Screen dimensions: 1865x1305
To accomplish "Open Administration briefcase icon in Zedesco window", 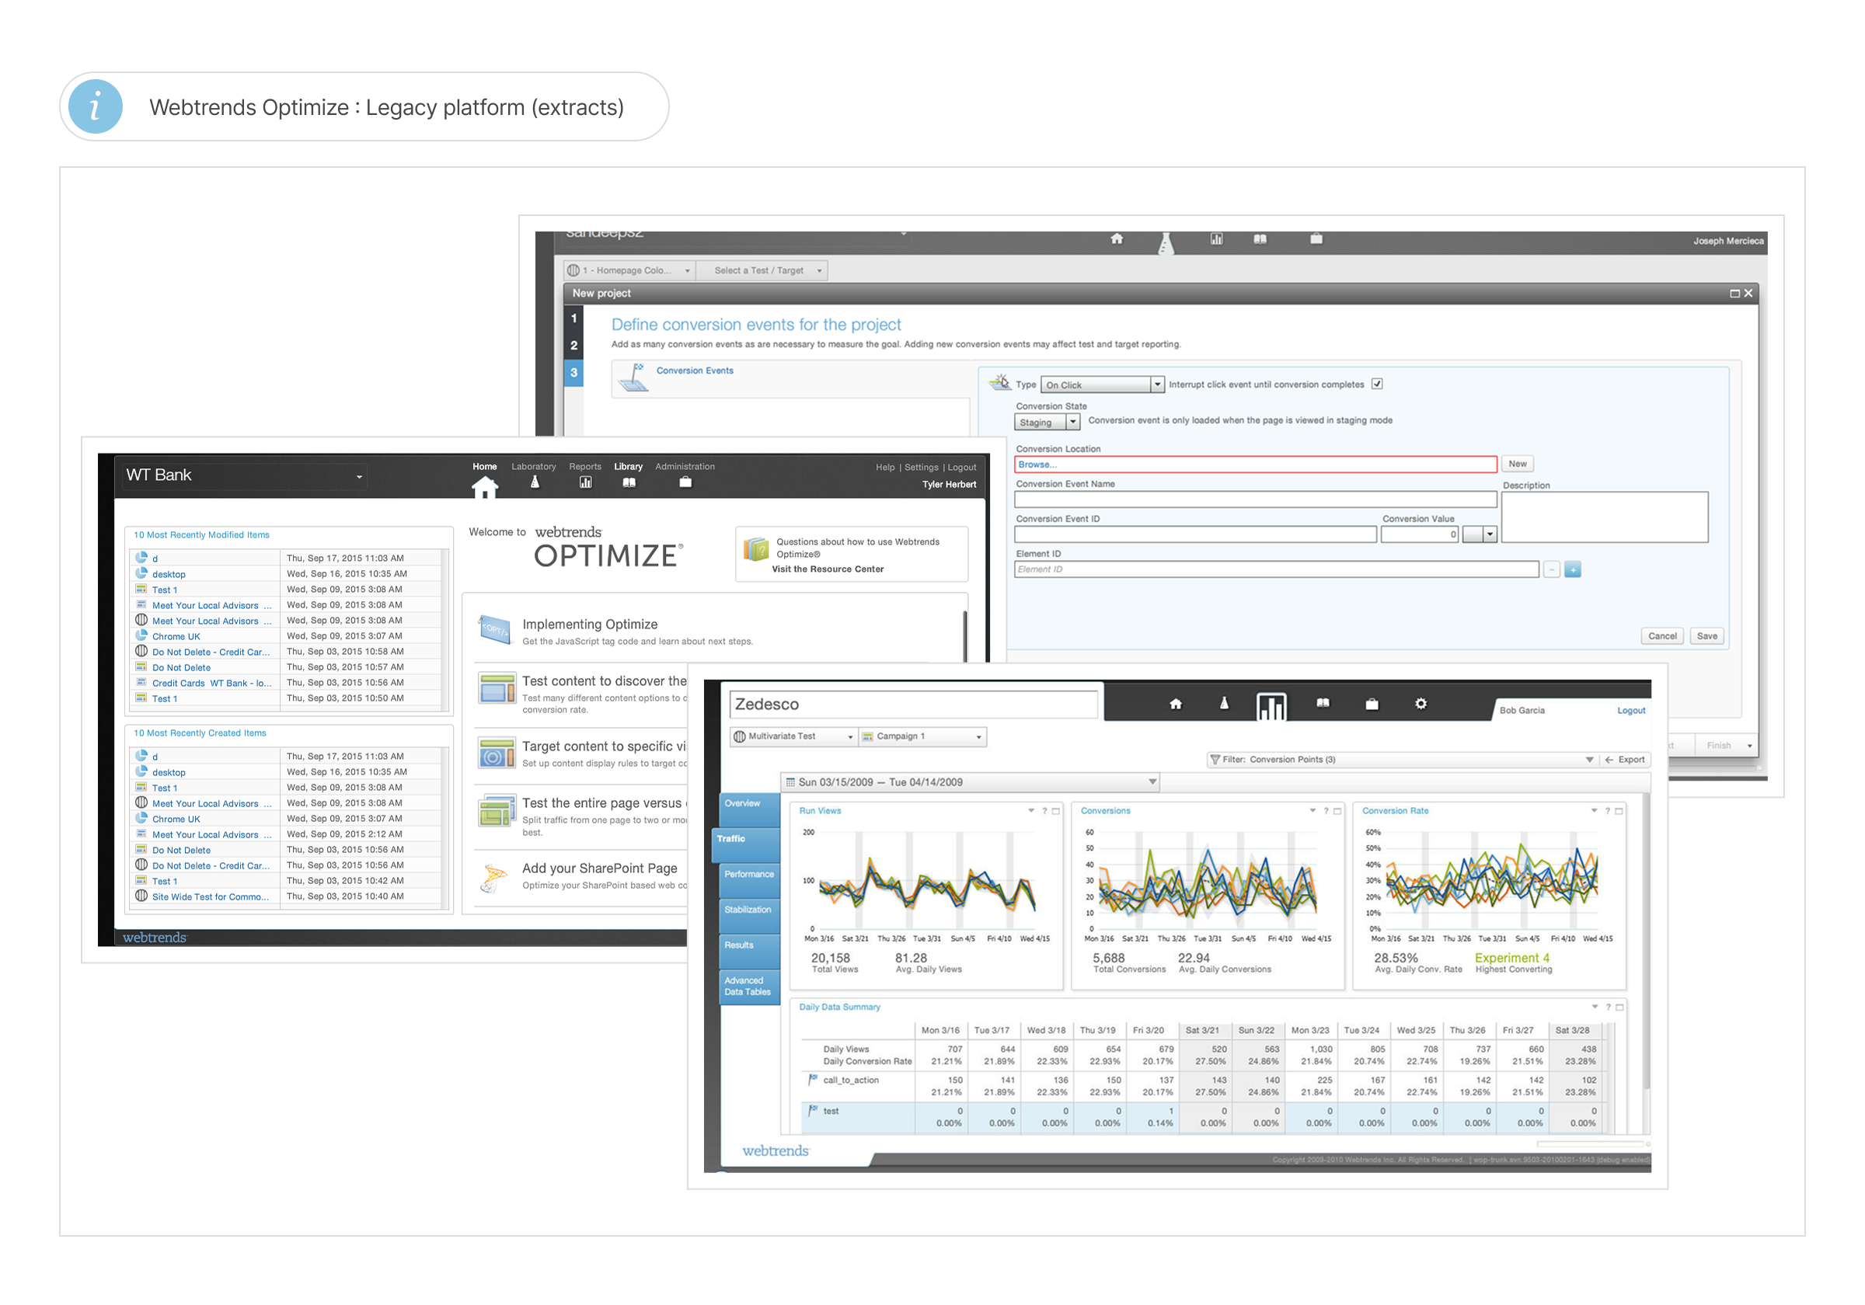I will point(1372,704).
